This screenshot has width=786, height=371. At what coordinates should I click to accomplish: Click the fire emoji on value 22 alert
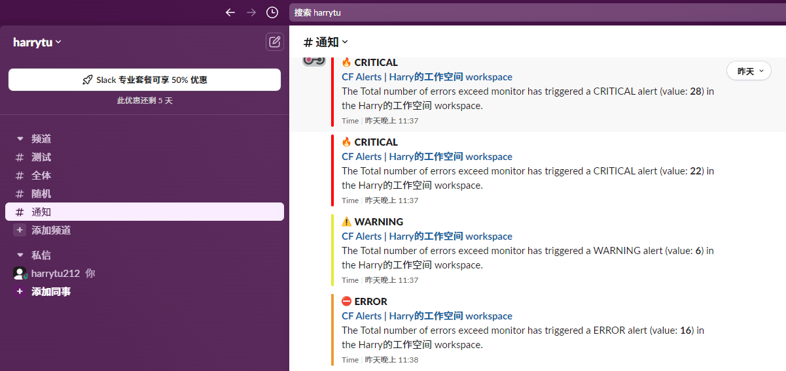coord(347,142)
